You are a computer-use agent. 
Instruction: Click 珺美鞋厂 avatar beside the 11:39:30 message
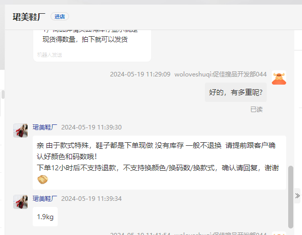[20, 130]
